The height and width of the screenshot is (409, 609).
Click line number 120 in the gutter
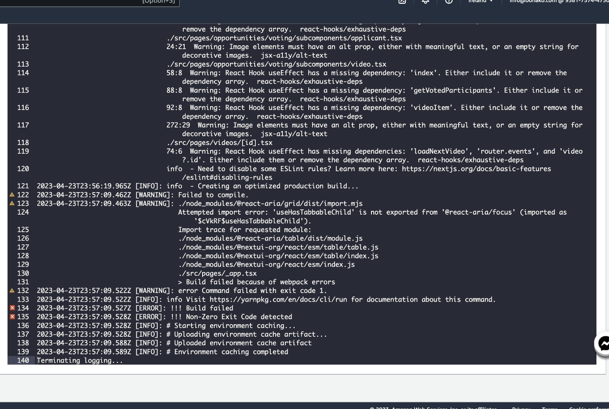23,169
